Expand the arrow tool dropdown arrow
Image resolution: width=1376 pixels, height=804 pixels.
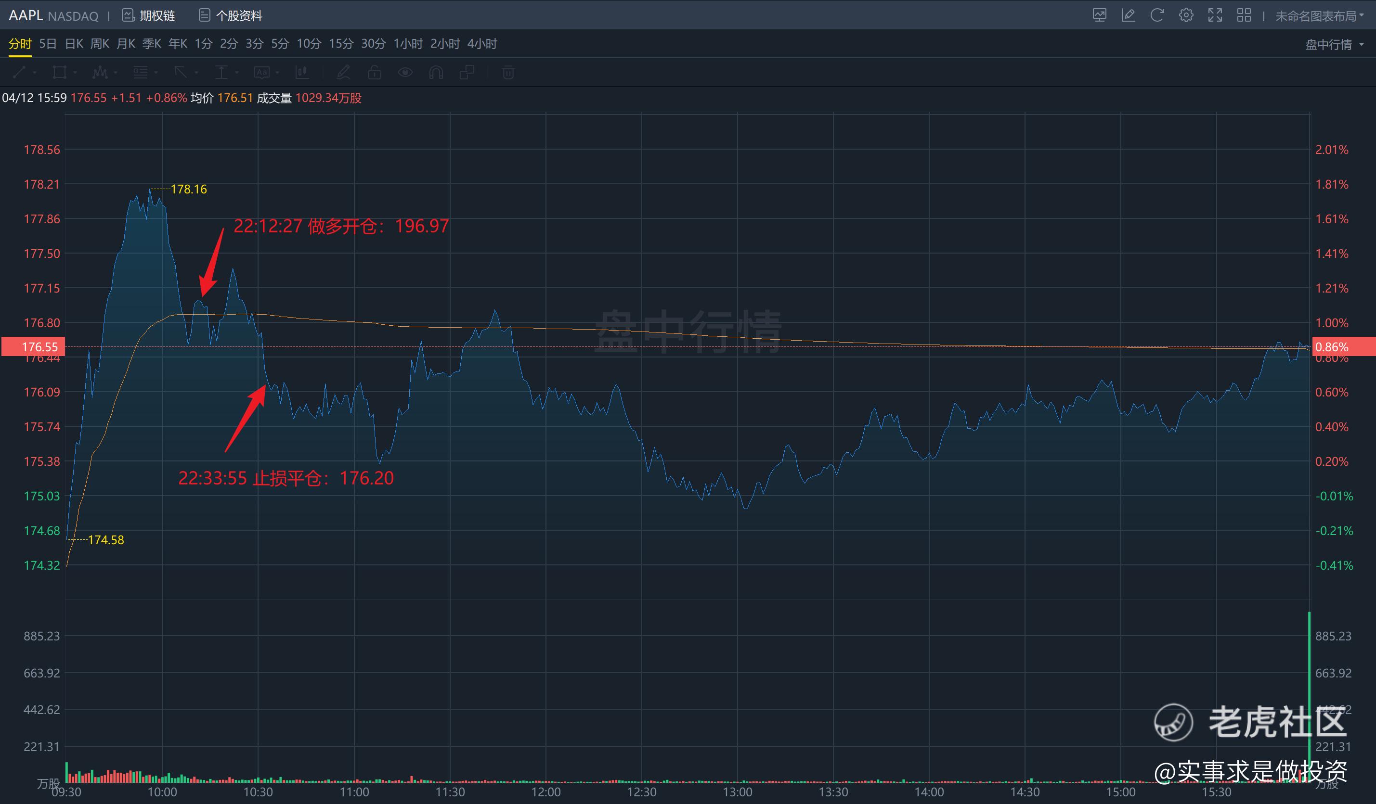click(x=196, y=73)
